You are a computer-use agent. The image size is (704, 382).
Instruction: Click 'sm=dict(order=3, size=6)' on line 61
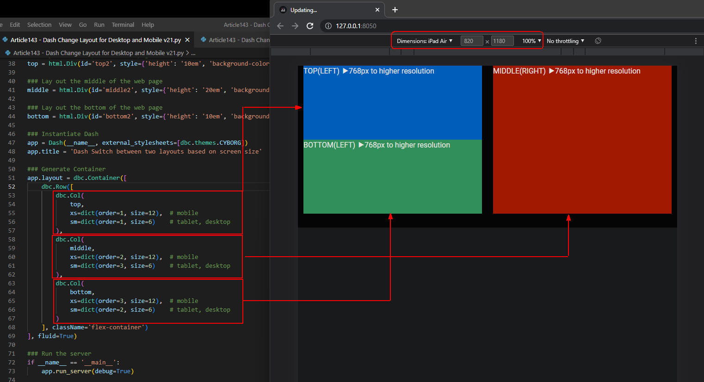coord(113,265)
